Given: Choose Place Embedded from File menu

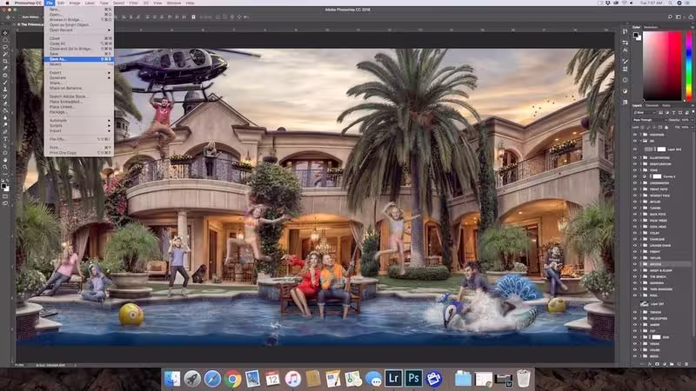Looking at the screenshot, I should click(66, 102).
